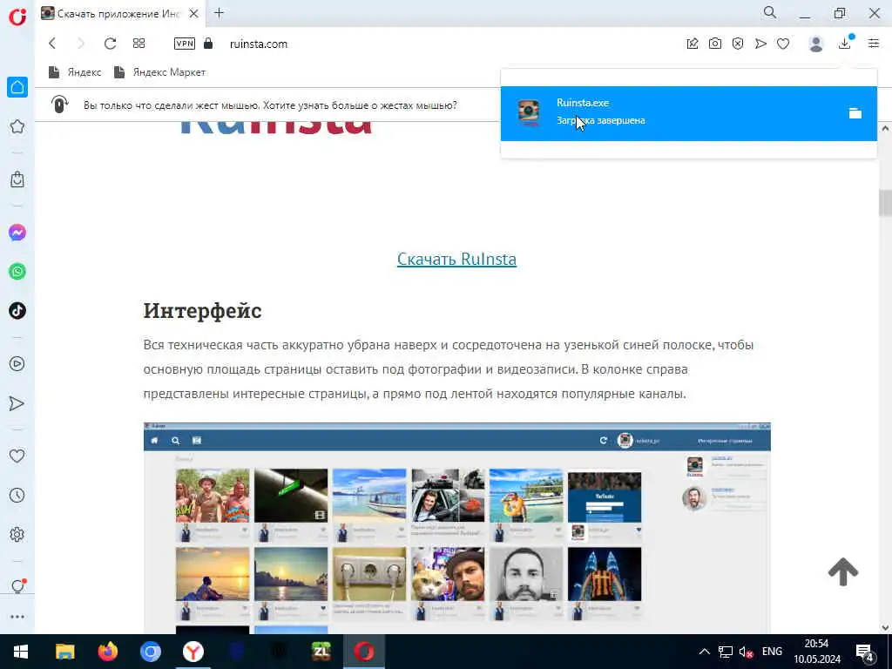Open WhatsApp in the sidebar

[x=17, y=272]
